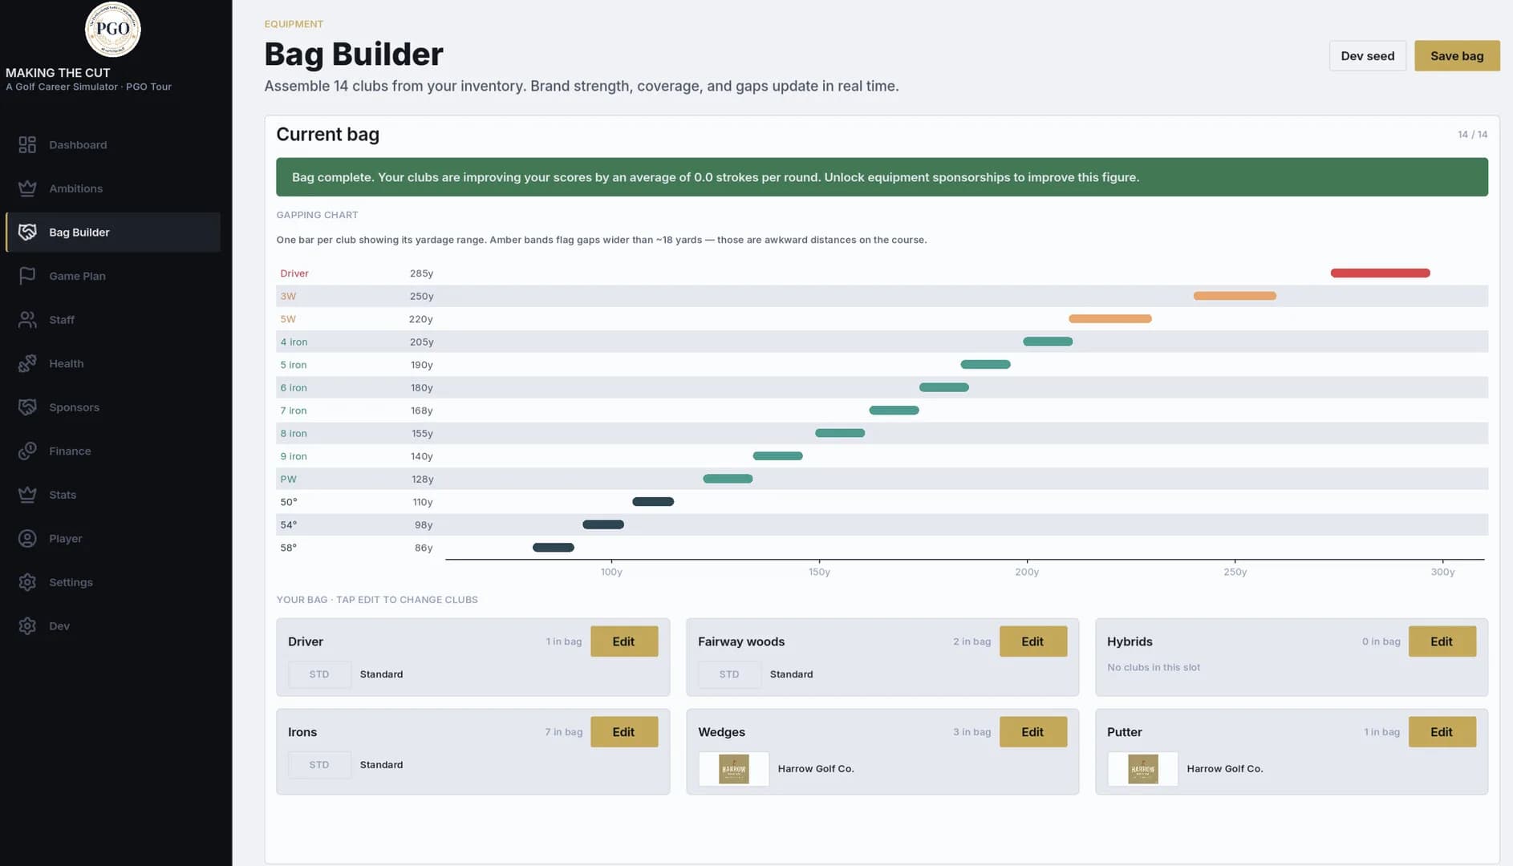Click the Ambitions crown icon
Viewport: 1513px width, 866px height.
pyautogui.click(x=27, y=188)
